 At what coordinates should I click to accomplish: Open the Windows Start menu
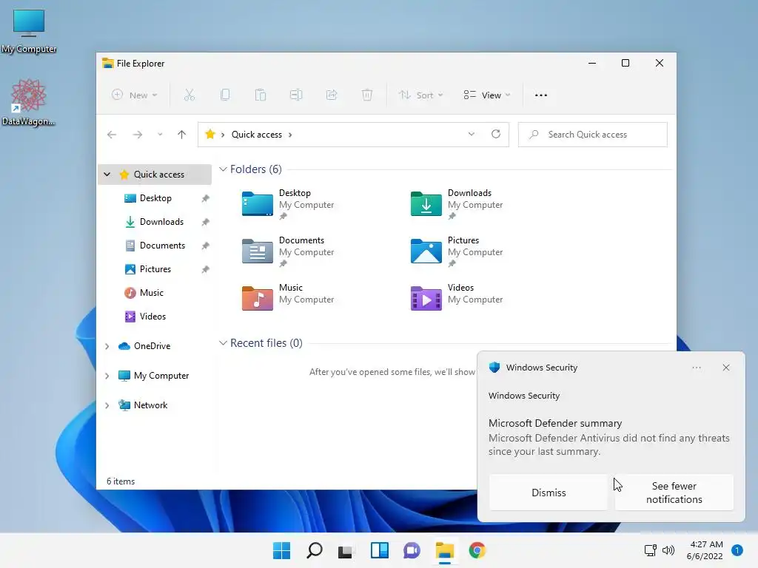(x=282, y=550)
